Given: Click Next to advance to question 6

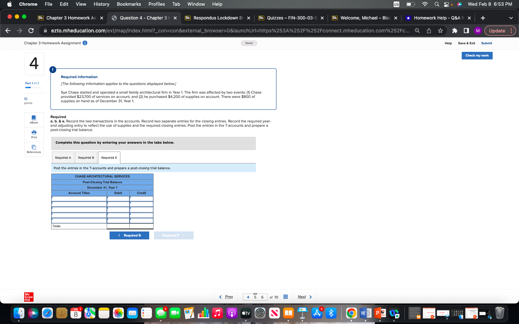Looking at the screenshot, I should [301, 297].
